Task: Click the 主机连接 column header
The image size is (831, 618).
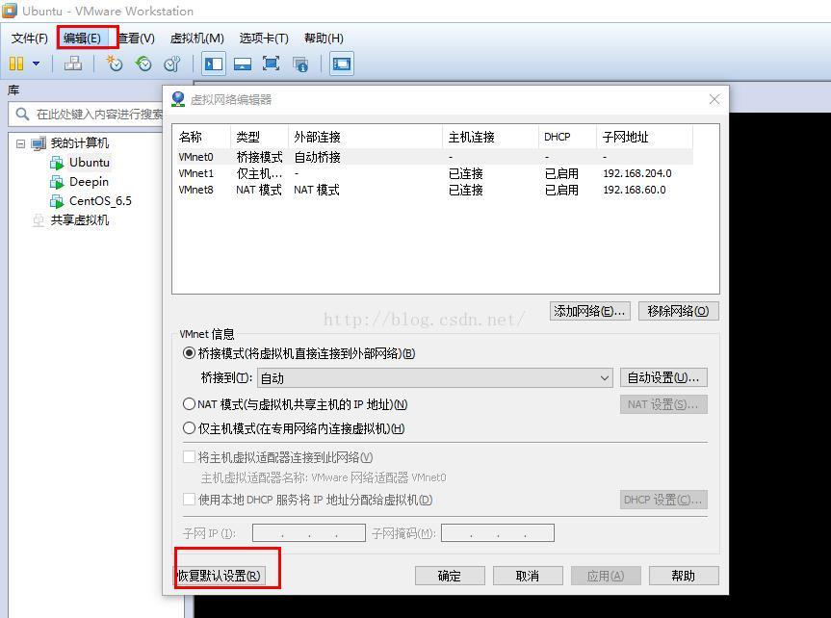Action: [490, 137]
